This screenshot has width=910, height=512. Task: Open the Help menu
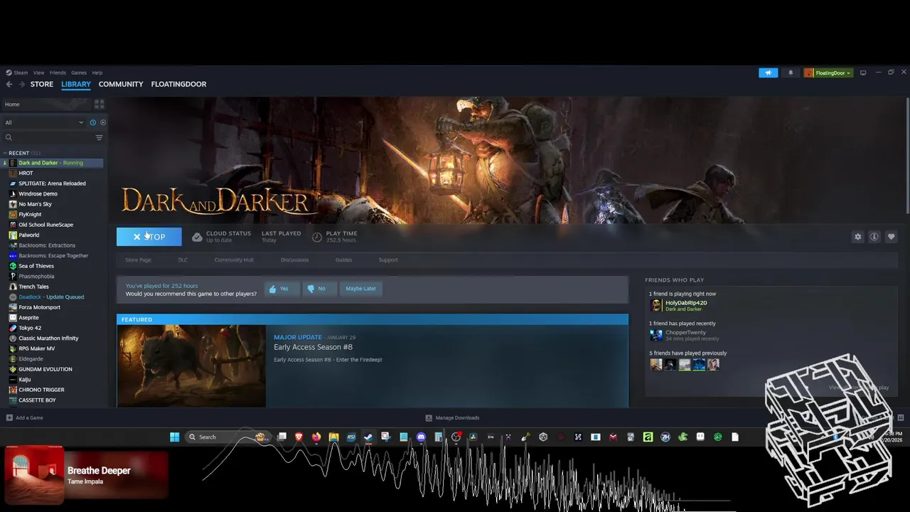(x=97, y=73)
